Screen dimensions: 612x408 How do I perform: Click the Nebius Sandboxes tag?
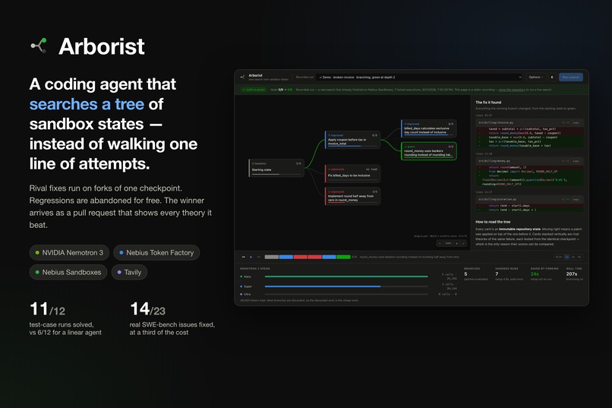[68, 272]
